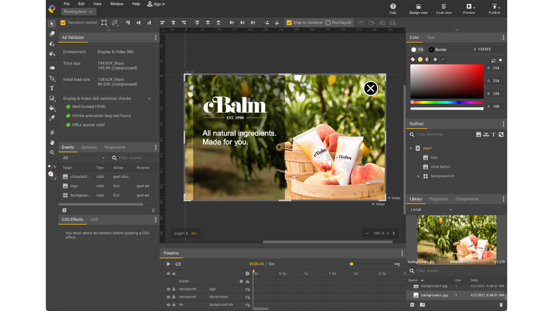Expand the background-ctn tree node
Screen dimensions: 553x311
(418, 176)
